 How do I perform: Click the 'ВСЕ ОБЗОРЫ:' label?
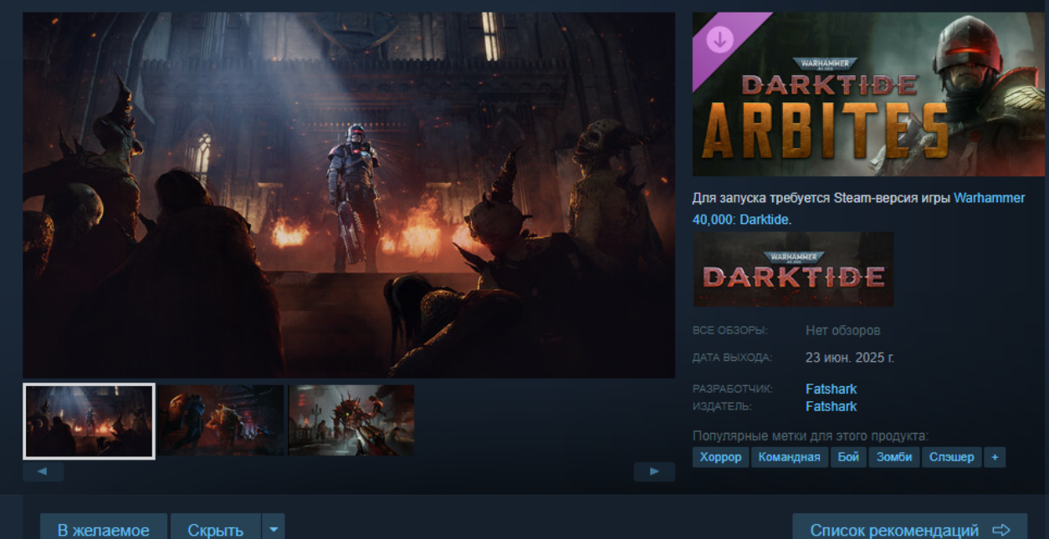(730, 330)
